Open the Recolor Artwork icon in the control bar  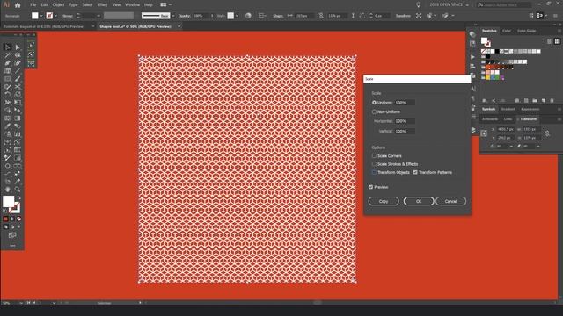(x=248, y=16)
